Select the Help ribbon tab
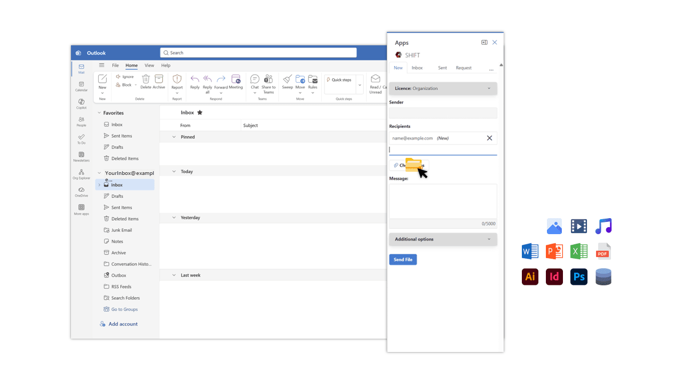The height and width of the screenshot is (384, 683). 166,66
